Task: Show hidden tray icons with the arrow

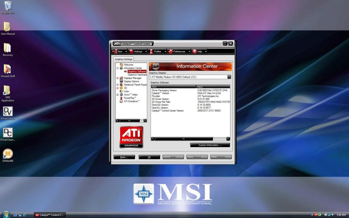Action: 312,215
